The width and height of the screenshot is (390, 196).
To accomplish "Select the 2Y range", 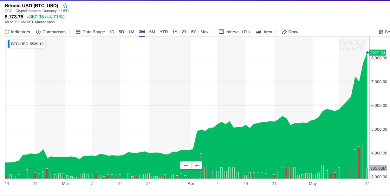I will pos(184,32).
